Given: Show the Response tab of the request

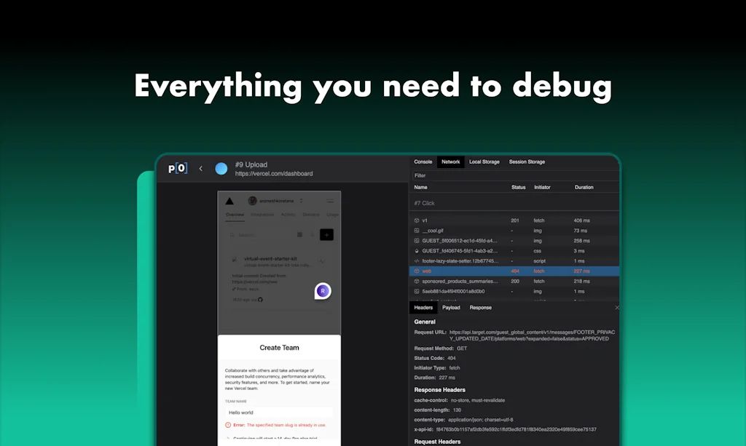Looking at the screenshot, I should 480,308.
